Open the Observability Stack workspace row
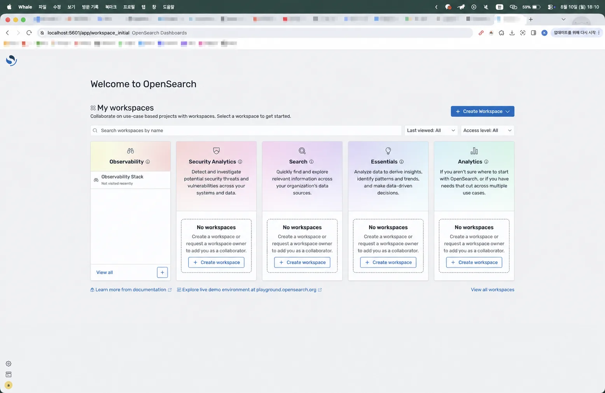The image size is (605, 393). [x=130, y=180]
